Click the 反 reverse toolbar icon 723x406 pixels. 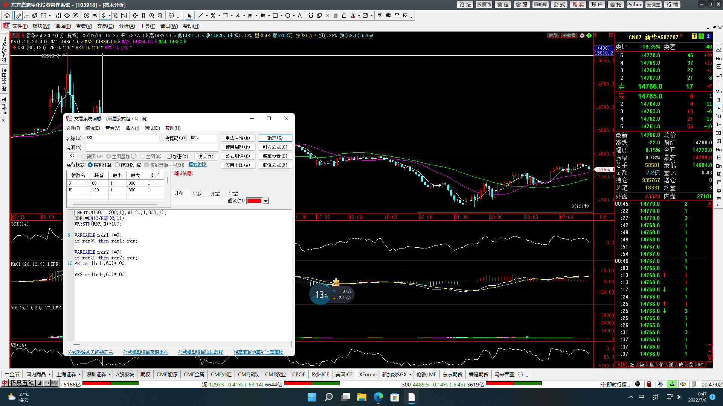[x=405, y=15]
